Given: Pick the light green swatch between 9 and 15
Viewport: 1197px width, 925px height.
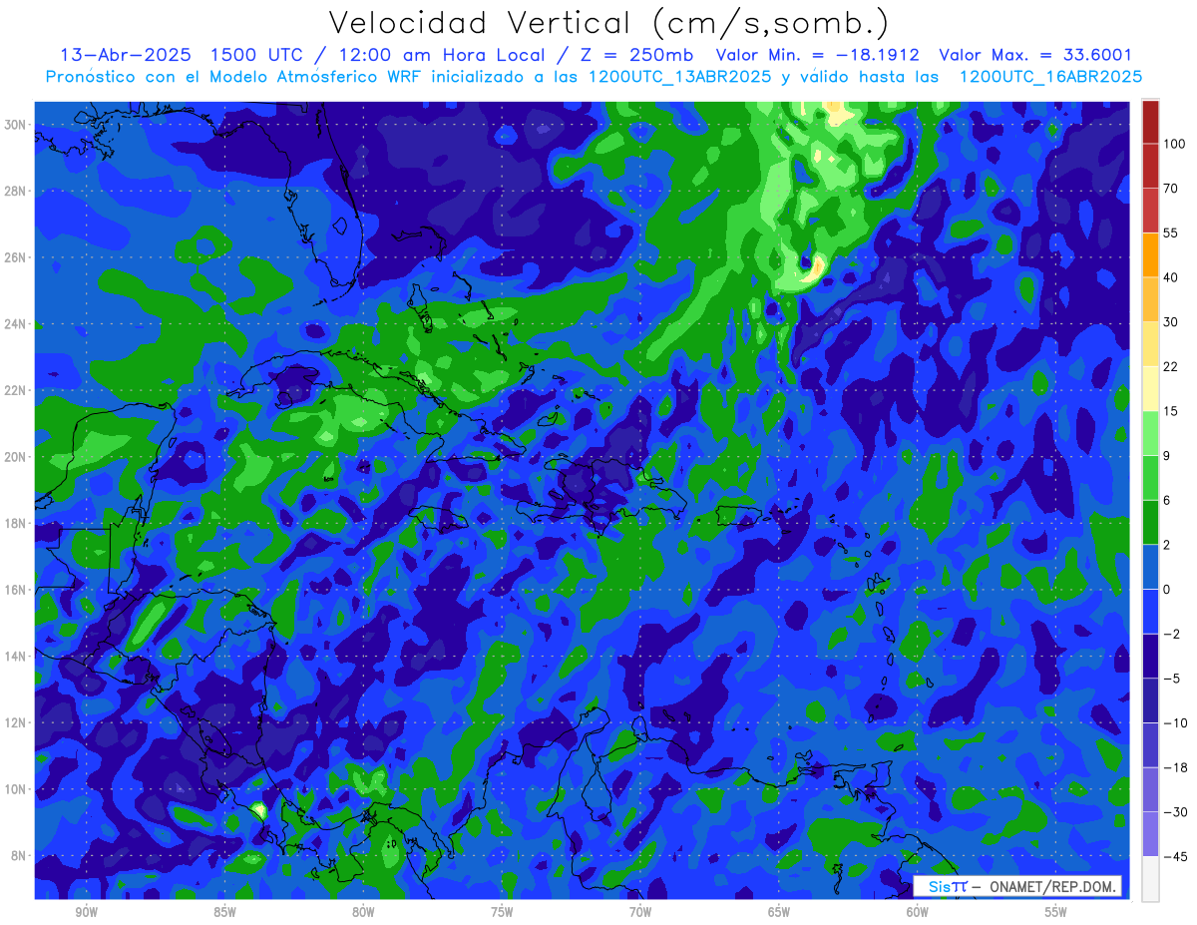Looking at the screenshot, I should pyautogui.click(x=1150, y=433).
